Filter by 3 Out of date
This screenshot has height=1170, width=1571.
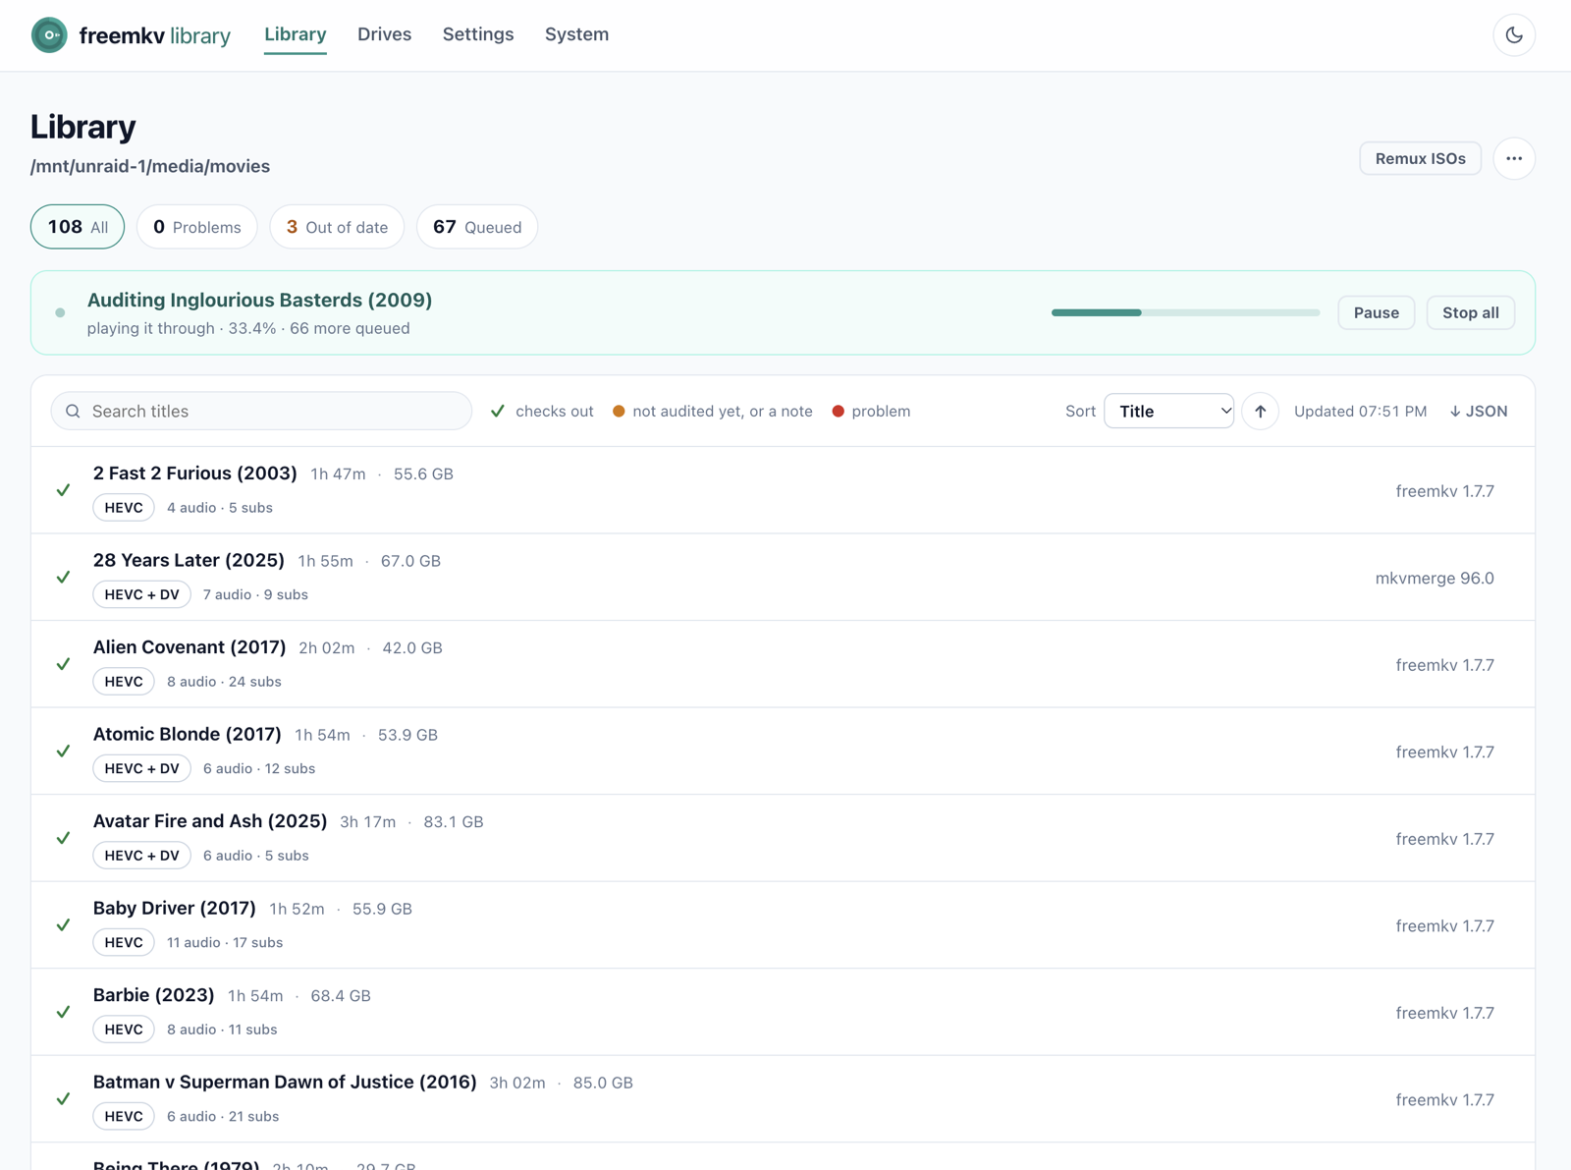click(x=337, y=227)
